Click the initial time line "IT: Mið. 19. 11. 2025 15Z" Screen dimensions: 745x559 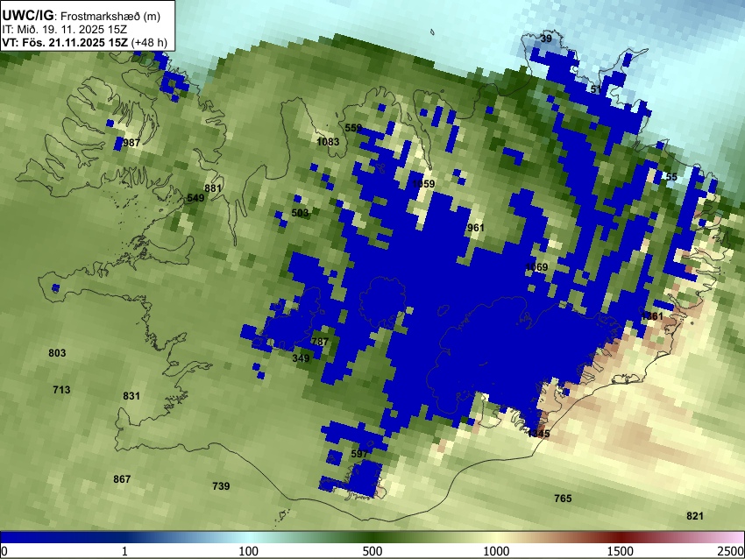pos(64,30)
